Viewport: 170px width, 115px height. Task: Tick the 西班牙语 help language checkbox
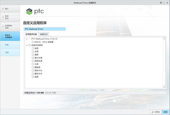[33, 61]
